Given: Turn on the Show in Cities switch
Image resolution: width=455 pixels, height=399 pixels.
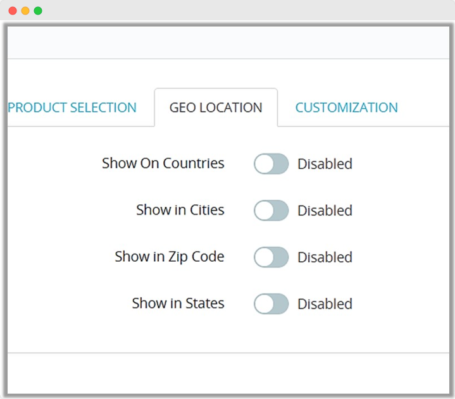Looking at the screenshot, I should pyautogui.click(x=271, y=211).
